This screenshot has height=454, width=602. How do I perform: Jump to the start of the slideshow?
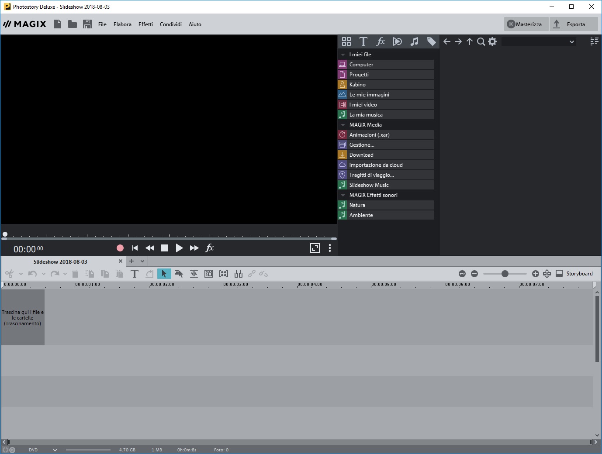[x=135, y=248]
